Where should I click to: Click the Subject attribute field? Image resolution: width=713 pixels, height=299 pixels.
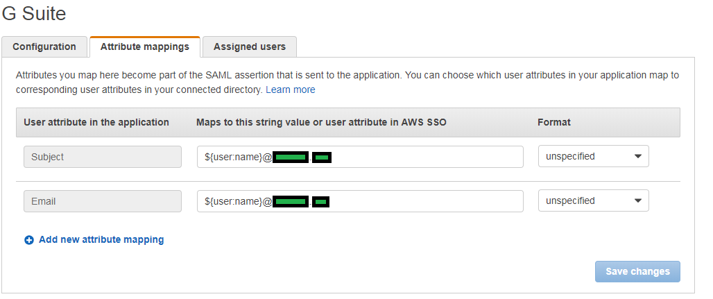[x=103, y=157]
